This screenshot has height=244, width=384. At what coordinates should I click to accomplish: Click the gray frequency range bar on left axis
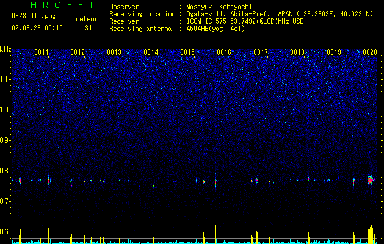pos(12,174)
